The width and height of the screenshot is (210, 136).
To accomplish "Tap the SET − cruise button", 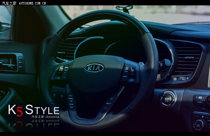I will coord(131,79).
